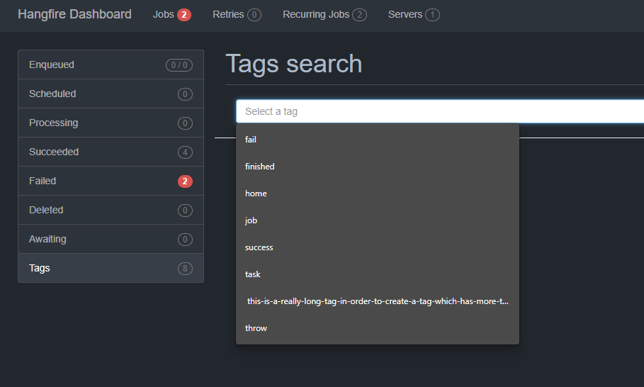Select the 'success' tag option
The height and width of the screenshot is (387, 644).
[378, 247]
